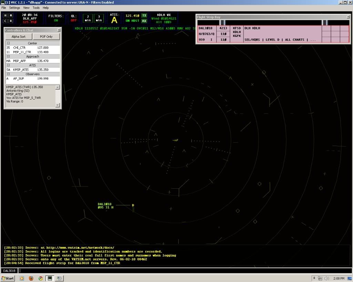353x282 pixels.
Task: Click the M button in the top-left button bar
Action: tap(11, 15)
